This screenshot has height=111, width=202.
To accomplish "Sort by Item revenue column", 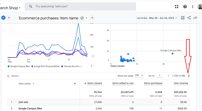I will pyautogui.click(x=181, y=83).
